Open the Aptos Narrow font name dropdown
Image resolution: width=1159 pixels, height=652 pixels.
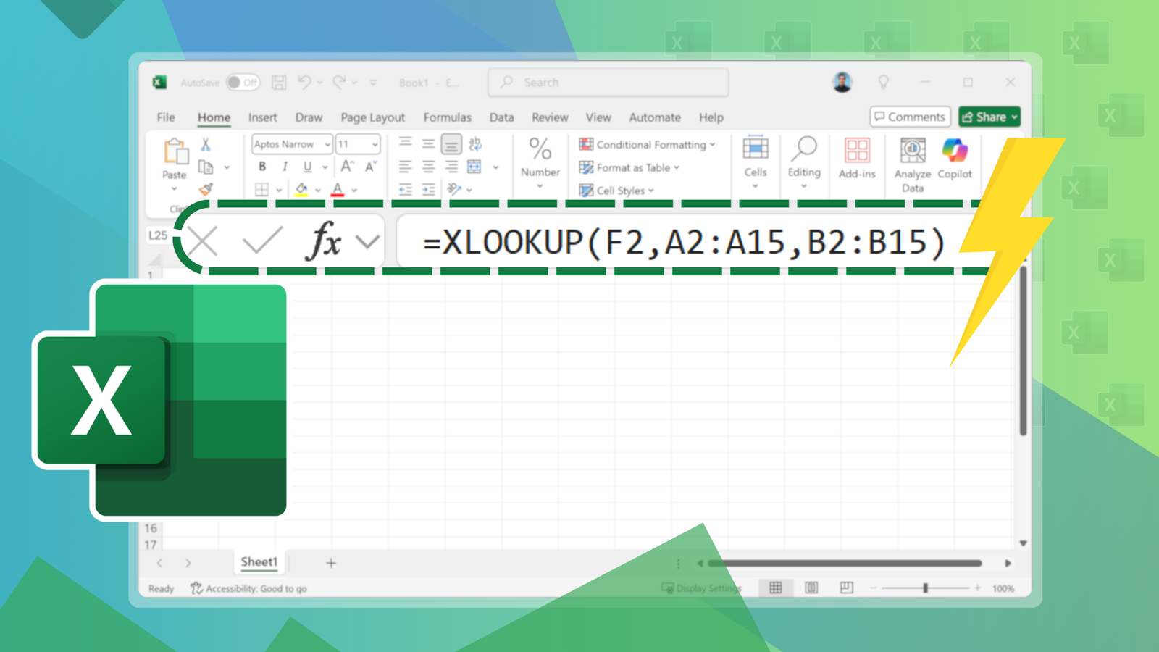[x=327, y=144]
